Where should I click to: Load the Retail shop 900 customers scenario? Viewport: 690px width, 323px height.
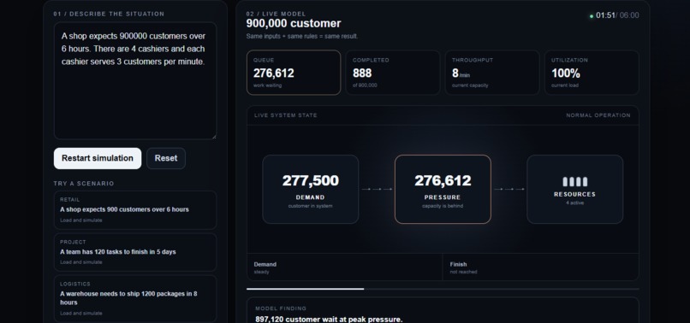(135, 210)
